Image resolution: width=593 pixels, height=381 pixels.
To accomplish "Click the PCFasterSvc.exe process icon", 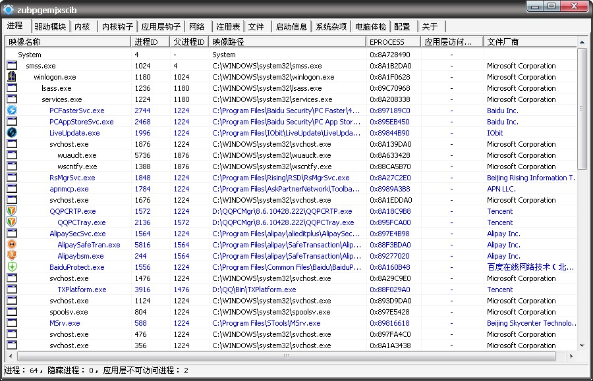I will 12,111.
